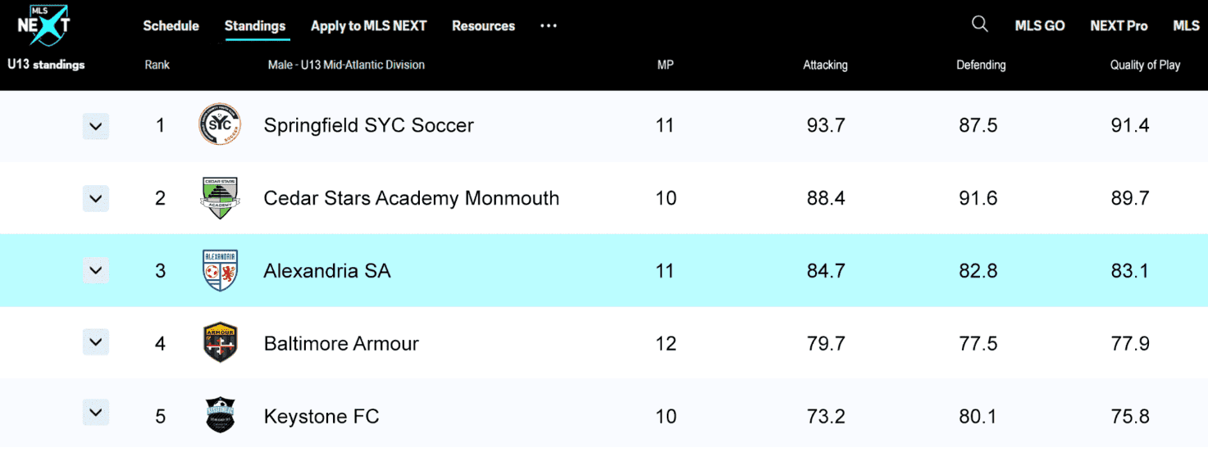
Task: Click the Springfield SYC Soccer crest
Action: click(x=220, y=126)
